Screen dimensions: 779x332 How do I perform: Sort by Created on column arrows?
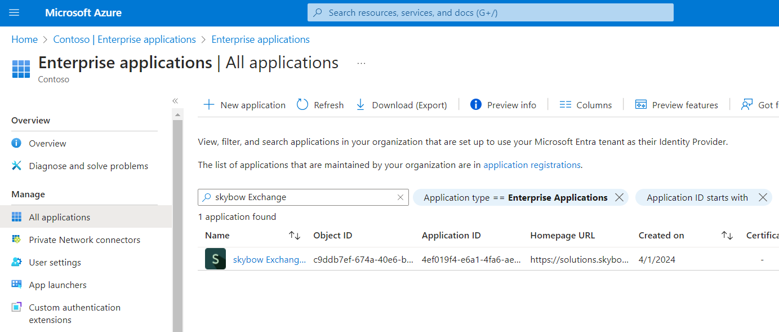(x=727, y=236)
